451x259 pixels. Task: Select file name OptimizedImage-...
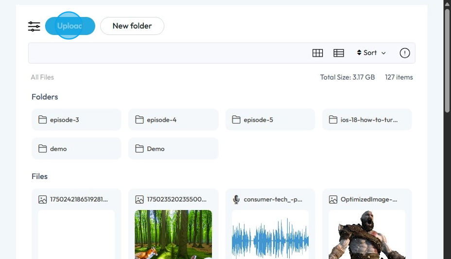click(x=369, y=199)
